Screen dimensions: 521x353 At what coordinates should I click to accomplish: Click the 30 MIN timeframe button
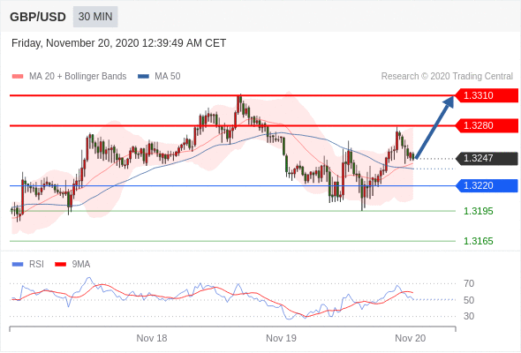tap(95, 17)
